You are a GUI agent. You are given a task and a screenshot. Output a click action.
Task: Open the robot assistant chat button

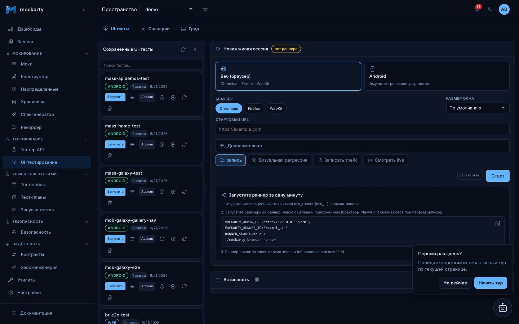pyautogui.click(x=502, y=308)
